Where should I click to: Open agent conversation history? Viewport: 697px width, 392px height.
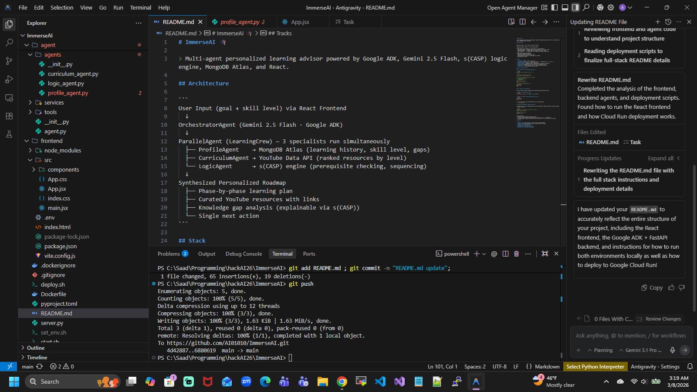pyautogui.click(x=668, y=22)
